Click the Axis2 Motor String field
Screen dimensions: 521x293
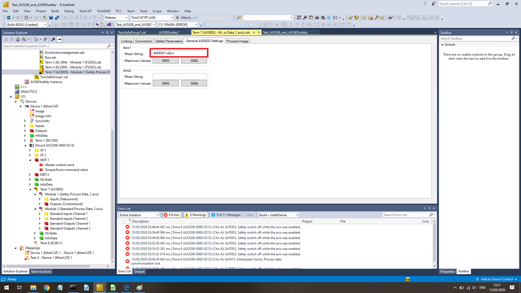point(180,77)
